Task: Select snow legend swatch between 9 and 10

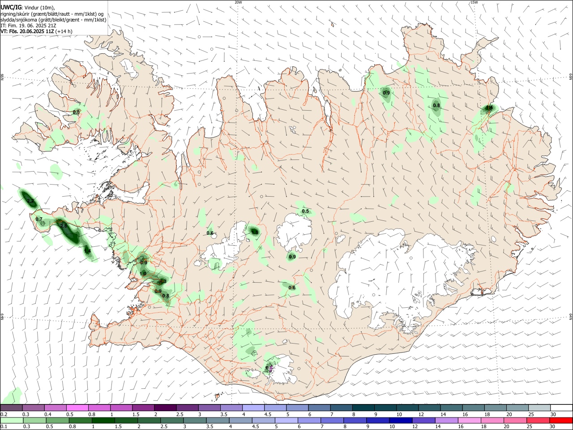Action: [x=385, y=408]
